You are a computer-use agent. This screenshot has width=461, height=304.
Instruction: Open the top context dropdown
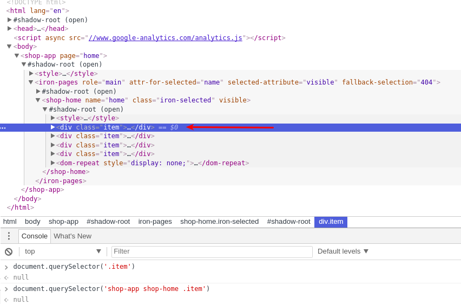63,251
